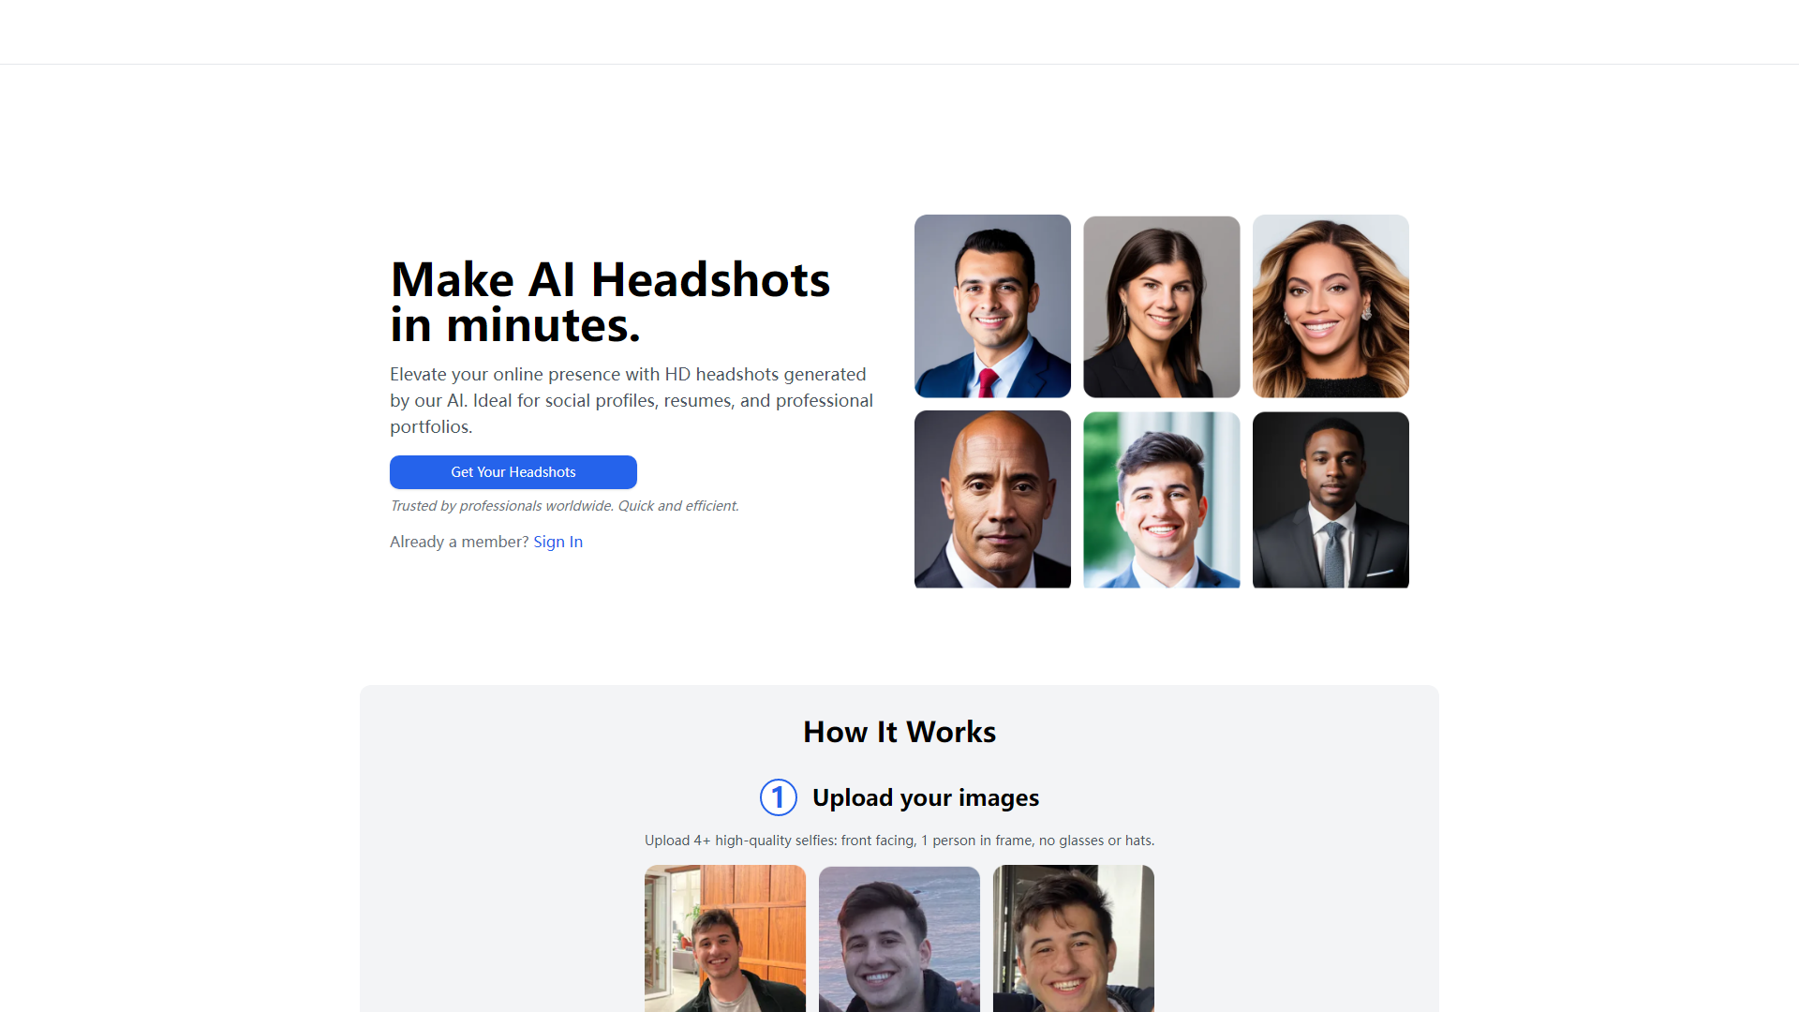Click 'Trusted by professionals worldwide' tagline
Screen dimensions: 1799x1012
pyautogui.click(x=562, y=504)
